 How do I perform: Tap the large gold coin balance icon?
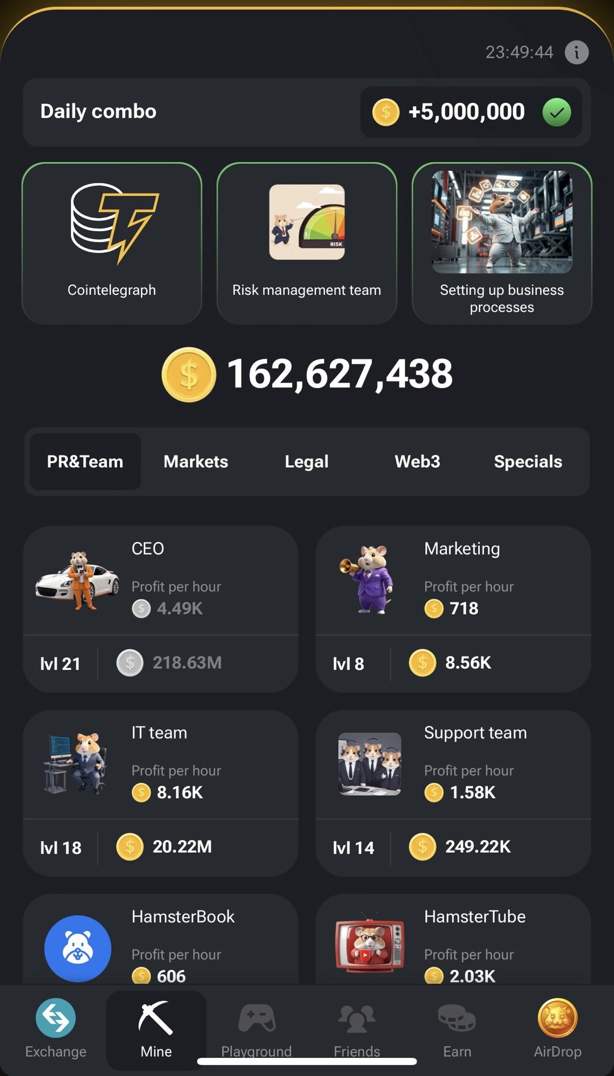(x=189, y=374)
